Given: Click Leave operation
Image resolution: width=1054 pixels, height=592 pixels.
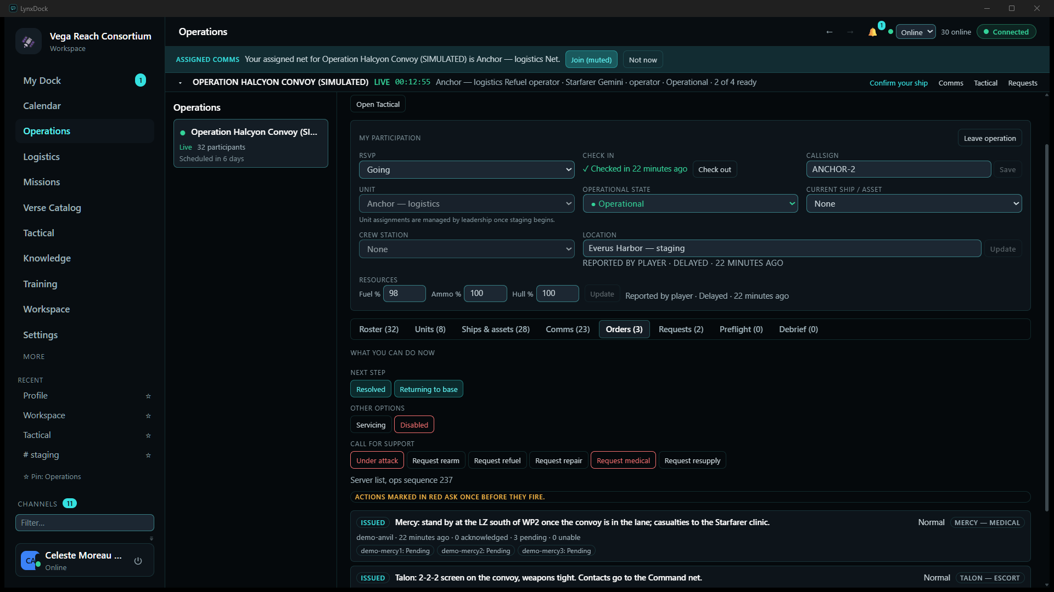Looking at the screenshot, I should click(x=990, y=138).
